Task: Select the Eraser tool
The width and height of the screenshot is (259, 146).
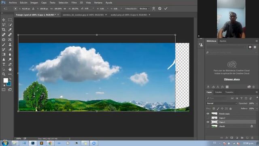Action: pyautogui.click(x=10, y=49)
